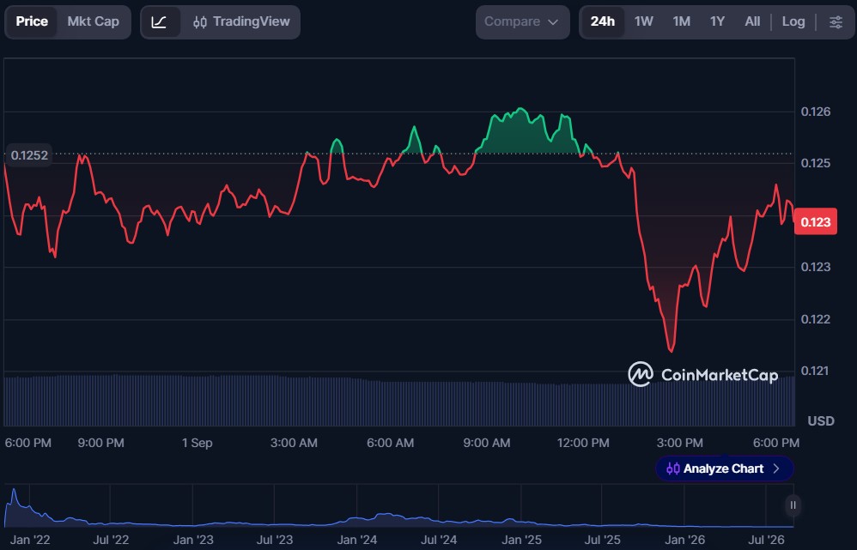Click the pause handle on range selector
Viewport: 857px width, 550px height.
pos(793,505)
